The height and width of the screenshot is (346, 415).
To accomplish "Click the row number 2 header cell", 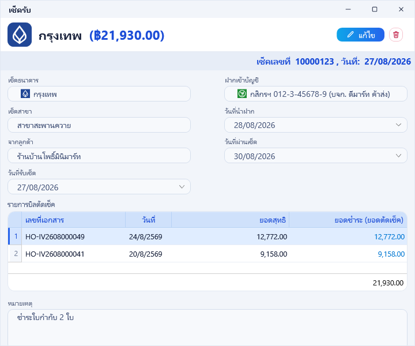I will click(x=16, y=254).
